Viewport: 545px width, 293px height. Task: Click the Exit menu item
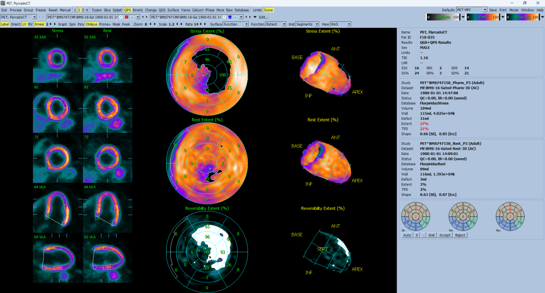click(x=4, y=10)
